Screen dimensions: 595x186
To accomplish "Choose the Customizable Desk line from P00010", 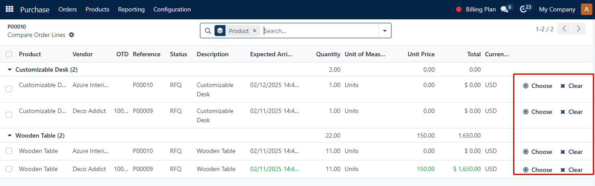I will click(x=537, y=86).
